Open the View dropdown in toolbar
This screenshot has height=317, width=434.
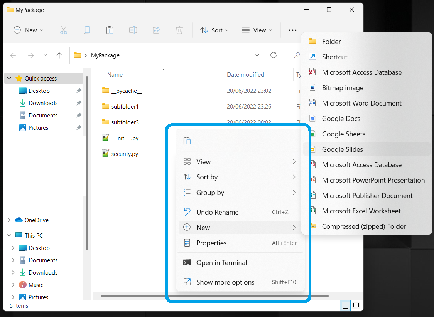pyautogui.click(x=257, y=30)
